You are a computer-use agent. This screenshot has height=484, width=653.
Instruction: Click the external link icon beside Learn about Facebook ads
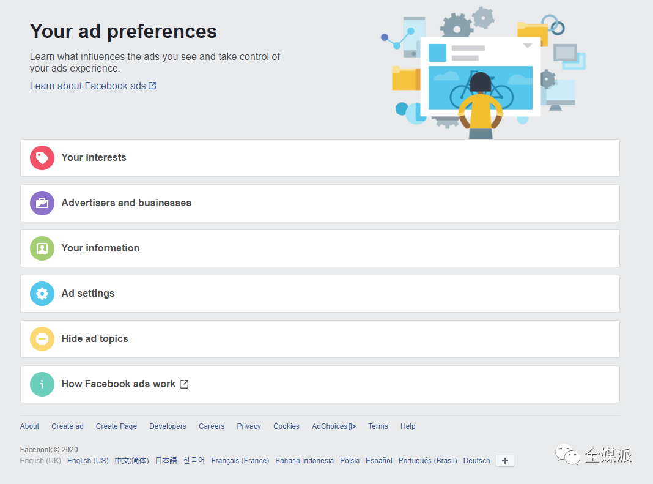(x=152, y=86)
